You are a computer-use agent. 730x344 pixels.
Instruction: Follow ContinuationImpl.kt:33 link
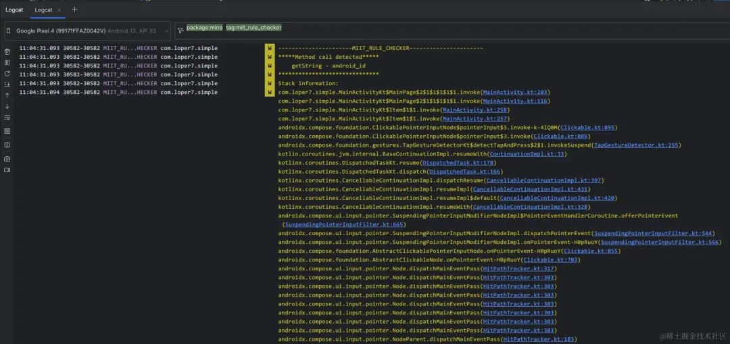coord(527,154)
